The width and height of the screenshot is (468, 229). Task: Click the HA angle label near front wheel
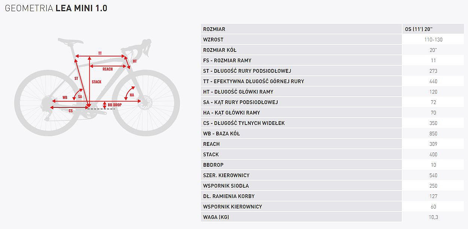[x=132, y=95]
